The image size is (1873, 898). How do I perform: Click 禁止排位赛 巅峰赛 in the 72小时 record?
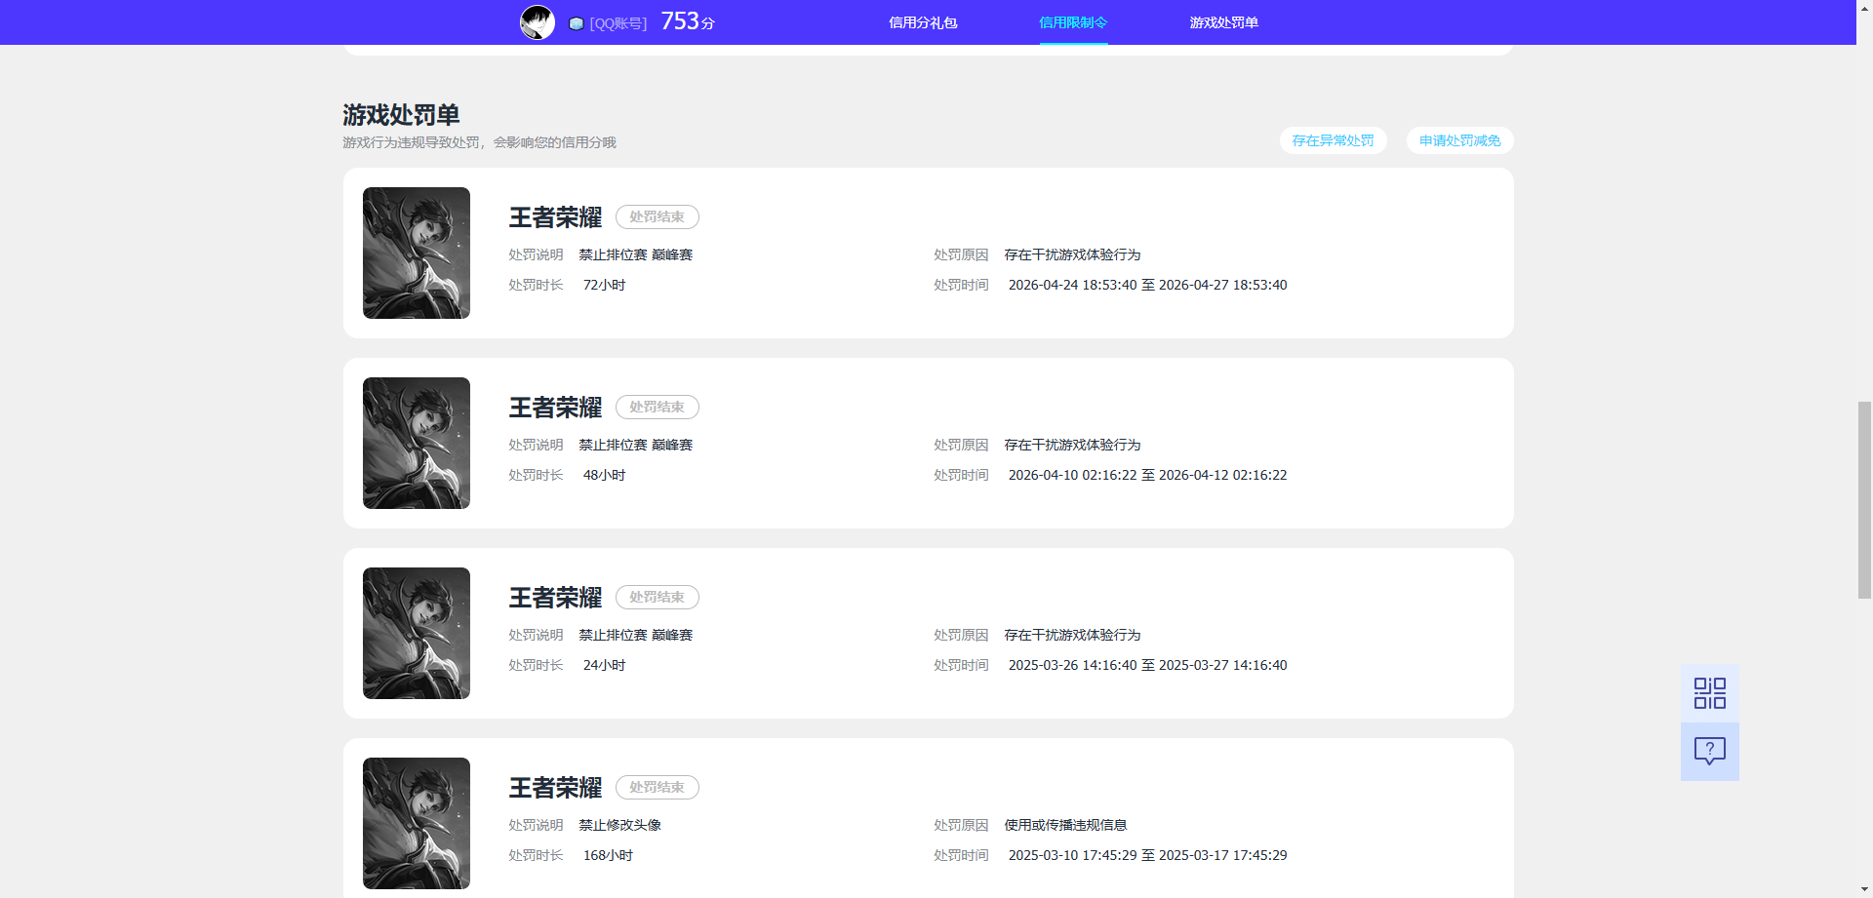tap(635, 254)
